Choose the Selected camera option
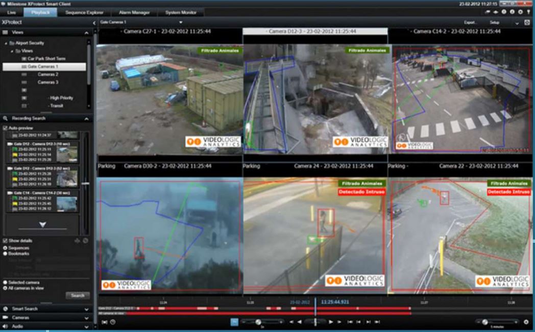Viewport: 535px width, 332px height. [5, 282]
